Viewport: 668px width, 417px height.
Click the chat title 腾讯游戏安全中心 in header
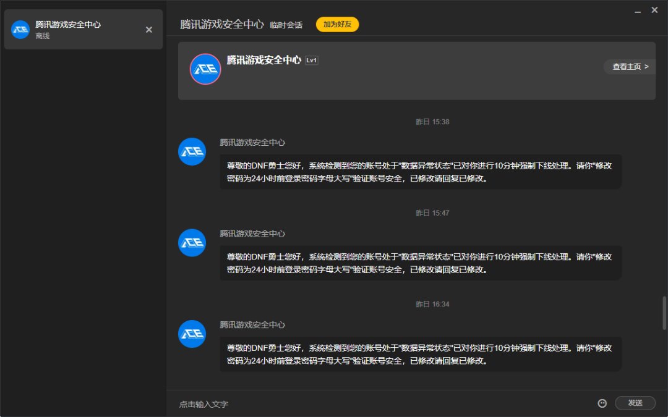click(222, 24)
